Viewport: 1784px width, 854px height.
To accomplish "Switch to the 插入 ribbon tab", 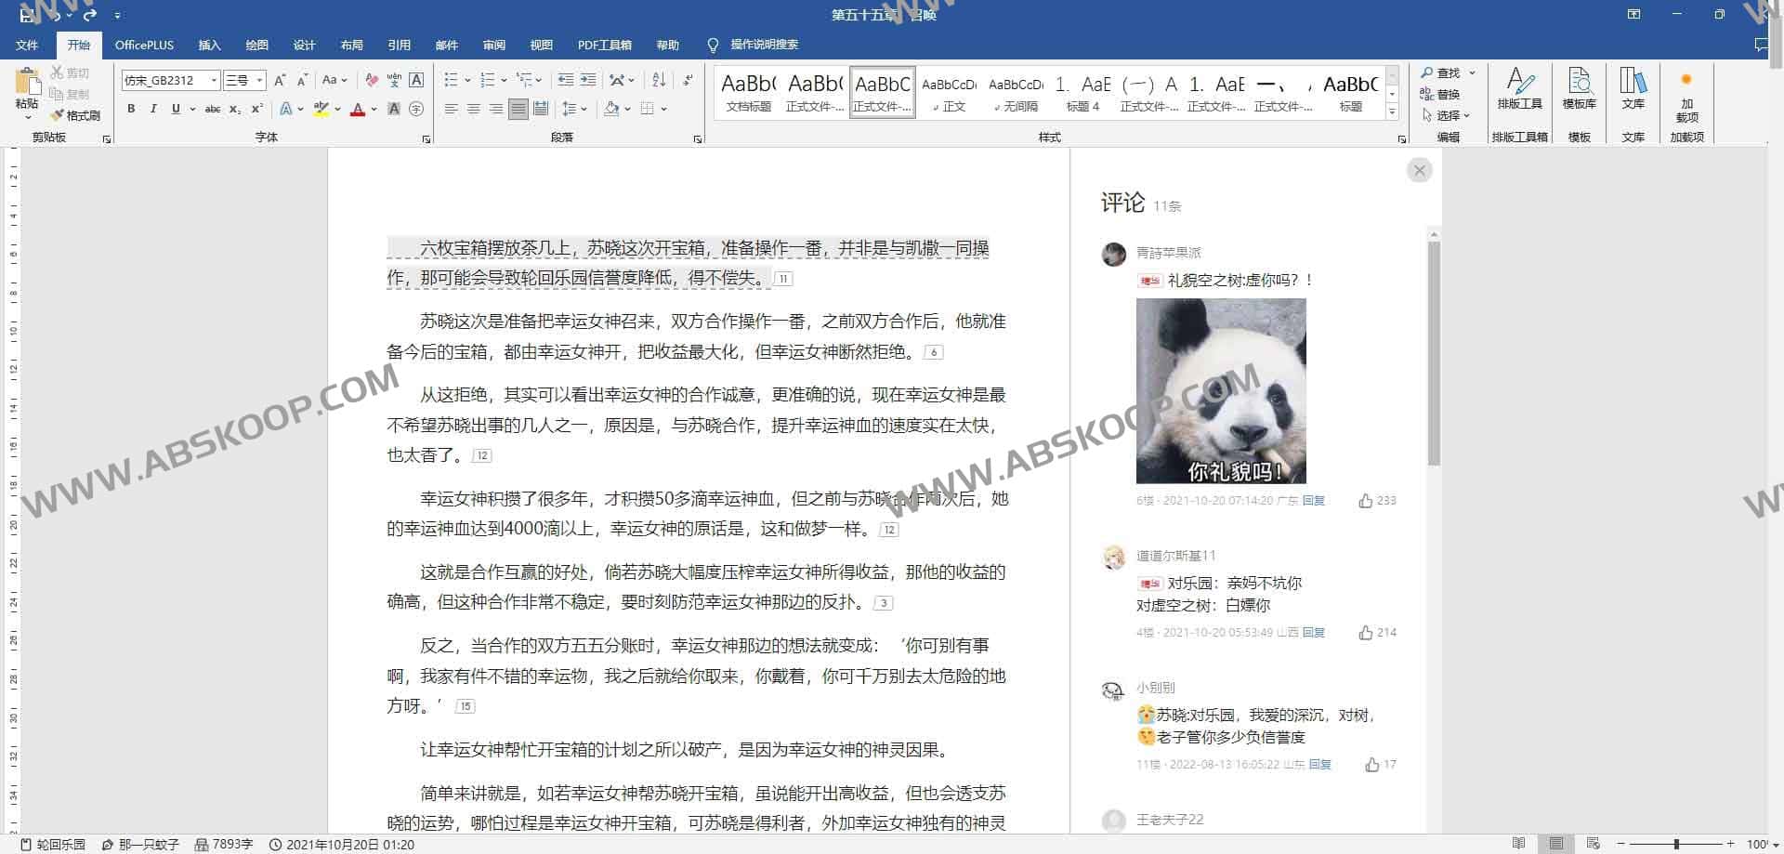I will click(209, 45).
